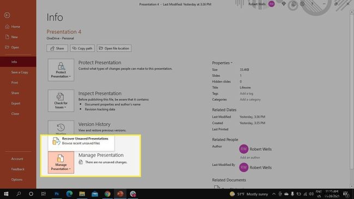Click the PowerPoint taskbar icon

[x=120, y=194]
